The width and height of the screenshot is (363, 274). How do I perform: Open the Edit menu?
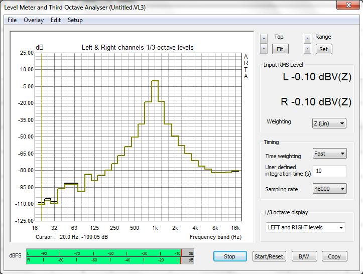[56, 20]
